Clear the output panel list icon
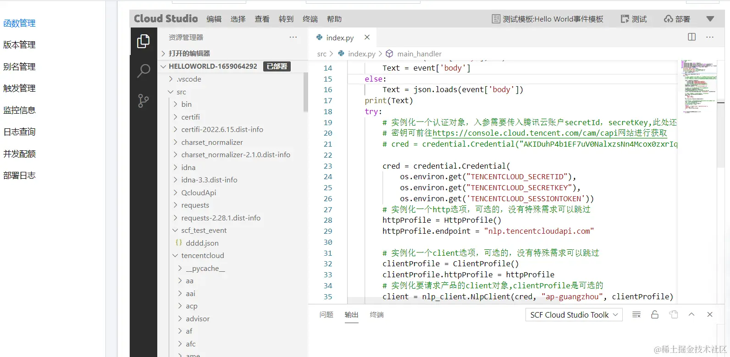Screen dimensions: 730x357 [x=636, y=314]
